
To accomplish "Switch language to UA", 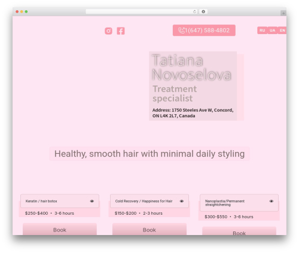I will 273,31.
